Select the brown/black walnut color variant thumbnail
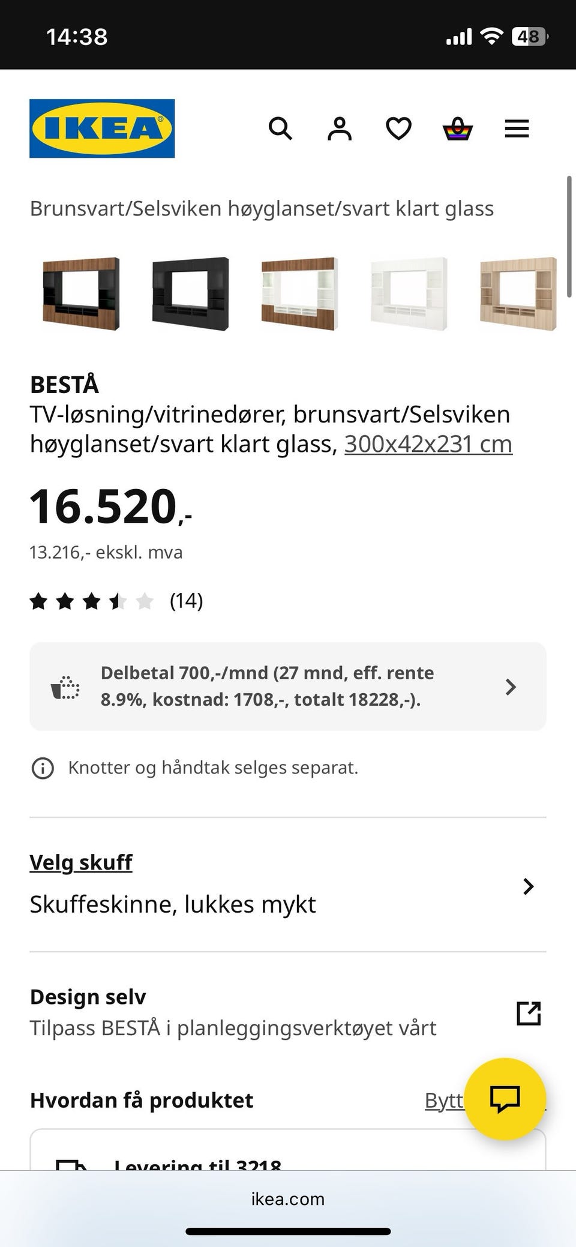576x1247 pixels. [x=81, y=294]
